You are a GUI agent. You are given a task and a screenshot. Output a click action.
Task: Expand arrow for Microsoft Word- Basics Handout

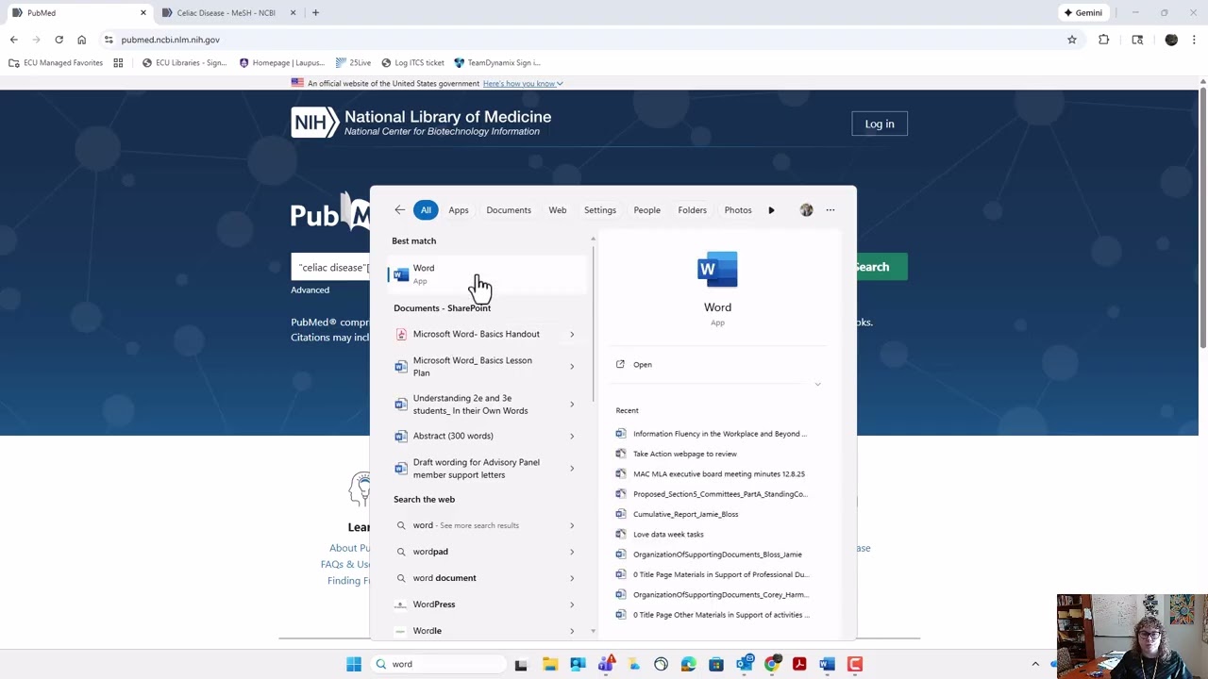(x=572, y=334)
